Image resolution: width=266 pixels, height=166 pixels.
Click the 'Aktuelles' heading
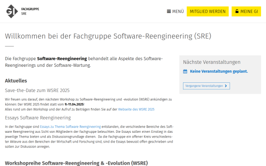(16, 81)
